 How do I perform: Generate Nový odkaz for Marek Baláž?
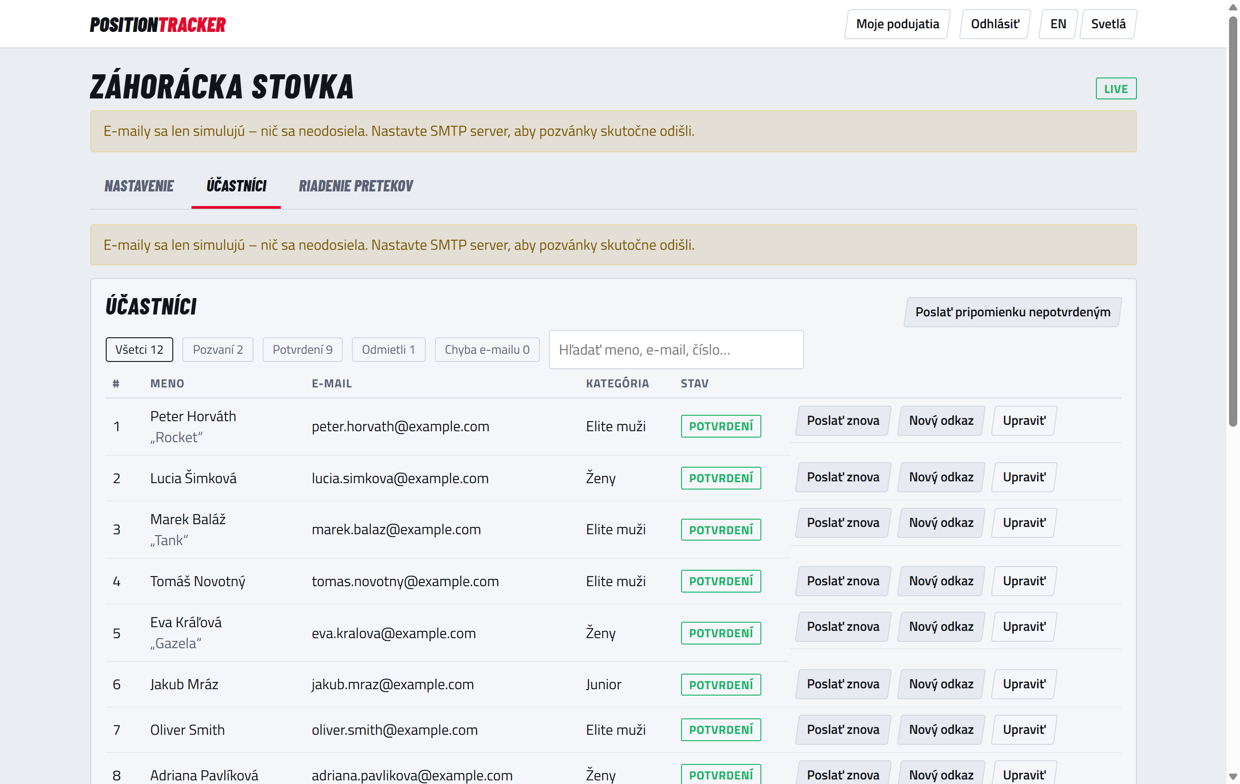941,523
